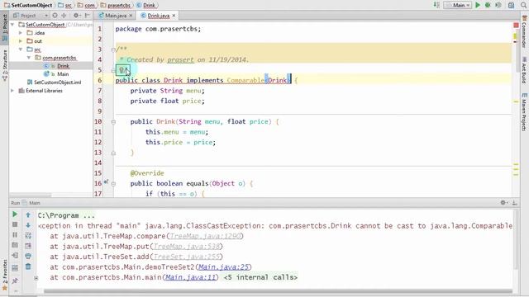Expand the .idea folder
Image resolution: width=529 pixels, height=297 pixels.
click(x=21, y=33)
